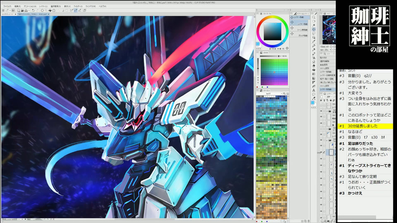397x223 pixels.
Task: Select the Text tool marked A
Action: [314, 90]
